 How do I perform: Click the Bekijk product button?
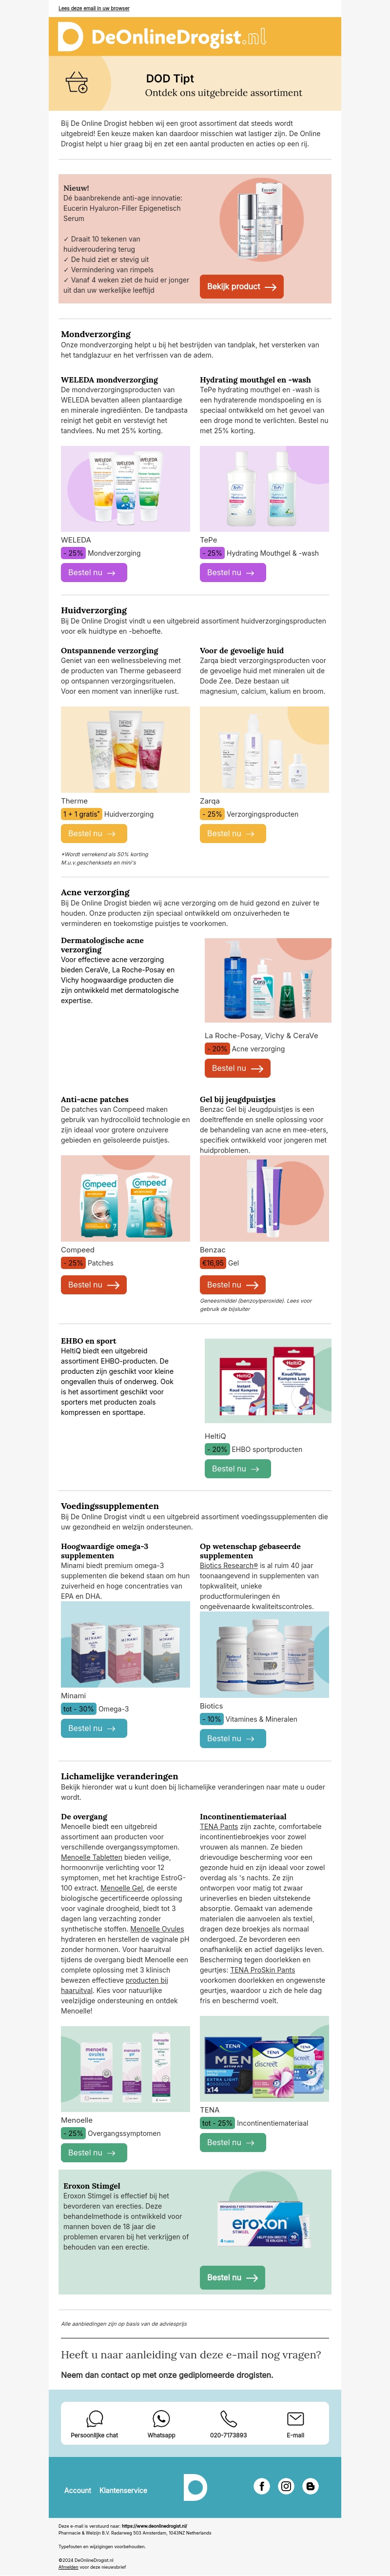241,286
